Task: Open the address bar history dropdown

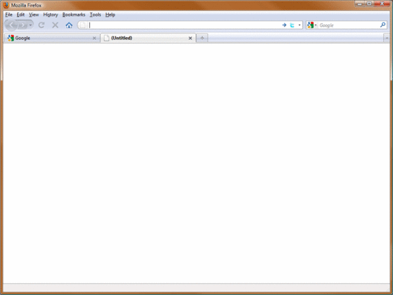Action: 299,25
